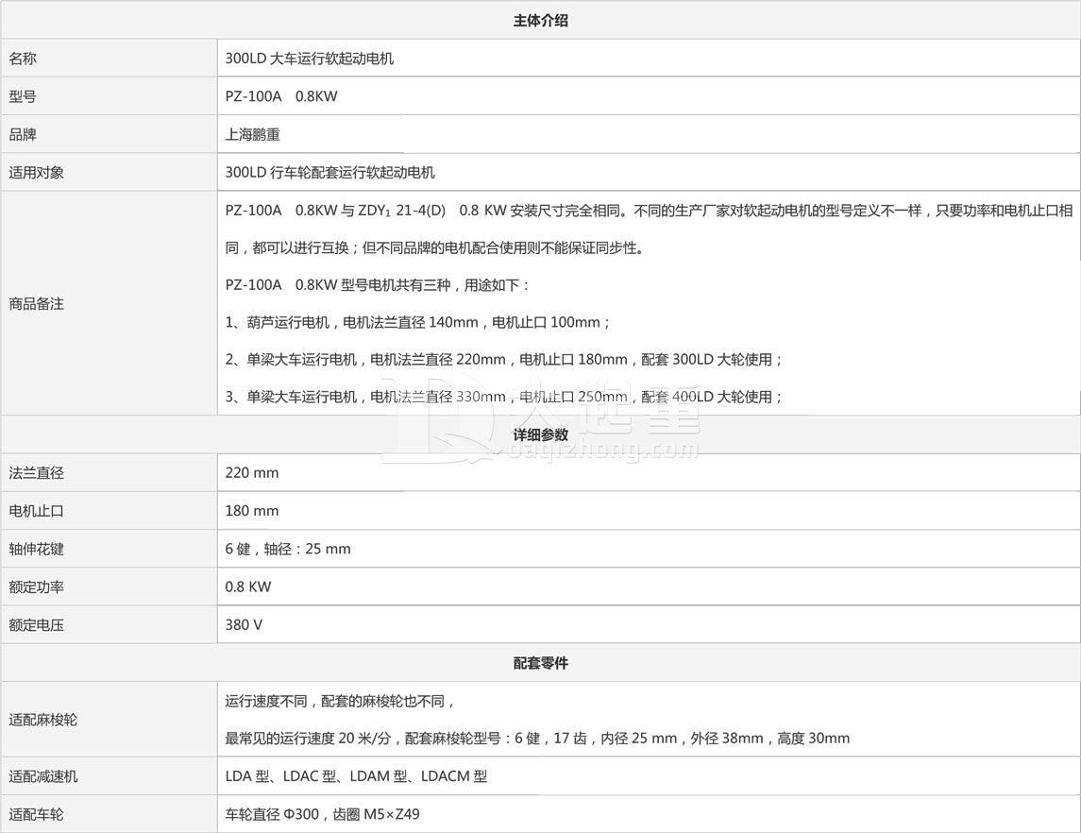Viewport: 1081px width, 833px height.
Task: Click the value 车轮直径 Φ300，齿圈 M5×Z49
Action: coord(322,814)
